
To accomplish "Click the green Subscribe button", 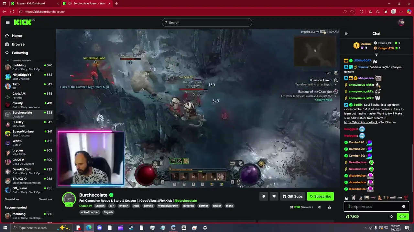I will (x=320, y=197).
